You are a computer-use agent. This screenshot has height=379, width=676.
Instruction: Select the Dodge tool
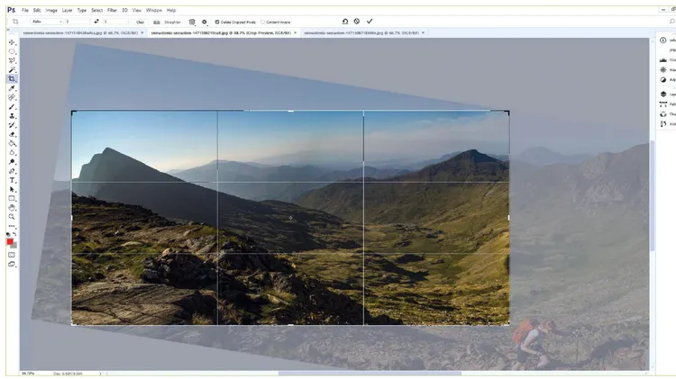coord(12,162)
